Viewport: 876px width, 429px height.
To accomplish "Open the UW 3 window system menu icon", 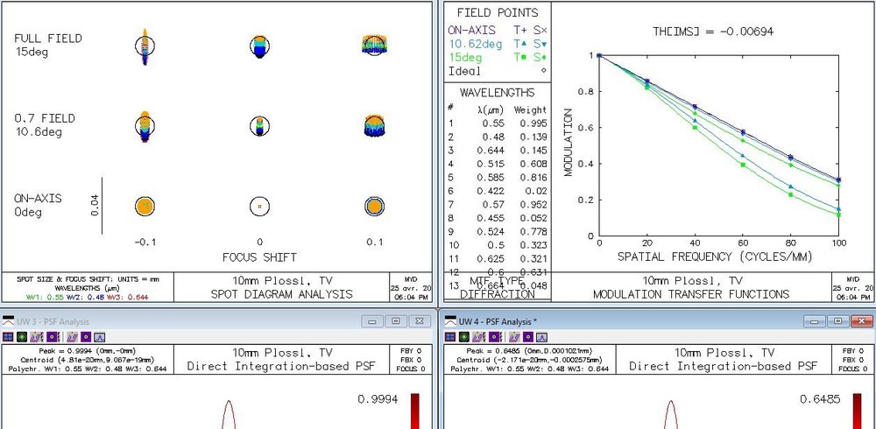I will point(8,321).
